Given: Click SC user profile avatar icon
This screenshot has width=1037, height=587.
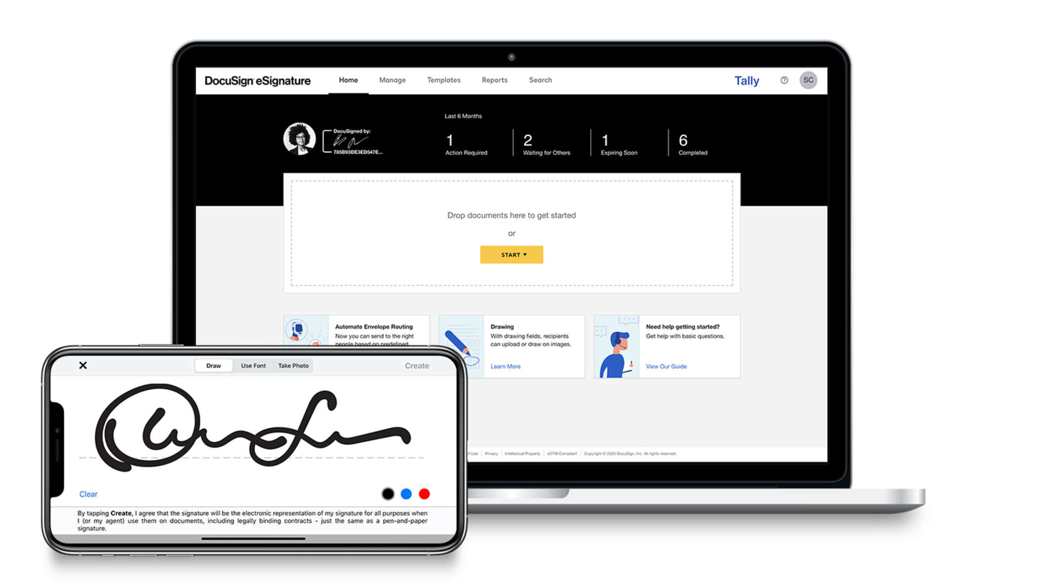Looking at the screenshot, I should [808, 80].
